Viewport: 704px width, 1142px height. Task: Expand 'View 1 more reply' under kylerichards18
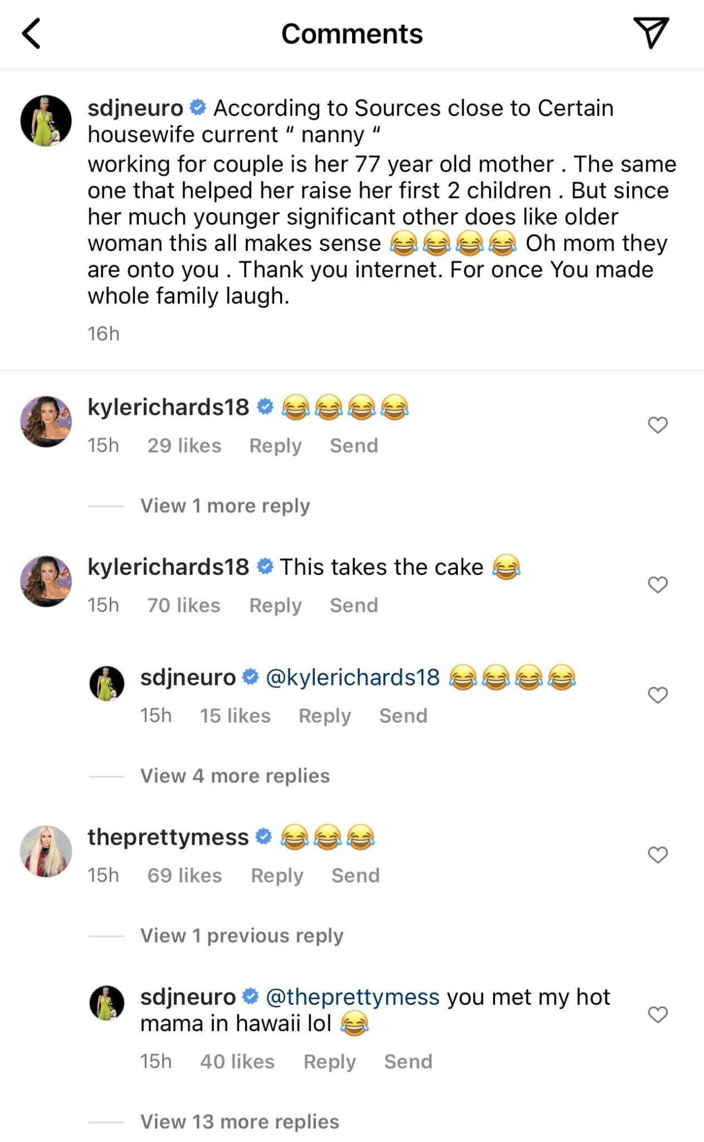coord(225,505)
